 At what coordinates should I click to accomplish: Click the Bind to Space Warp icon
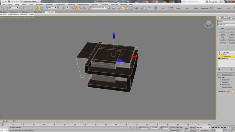click(x=7, y=8)
